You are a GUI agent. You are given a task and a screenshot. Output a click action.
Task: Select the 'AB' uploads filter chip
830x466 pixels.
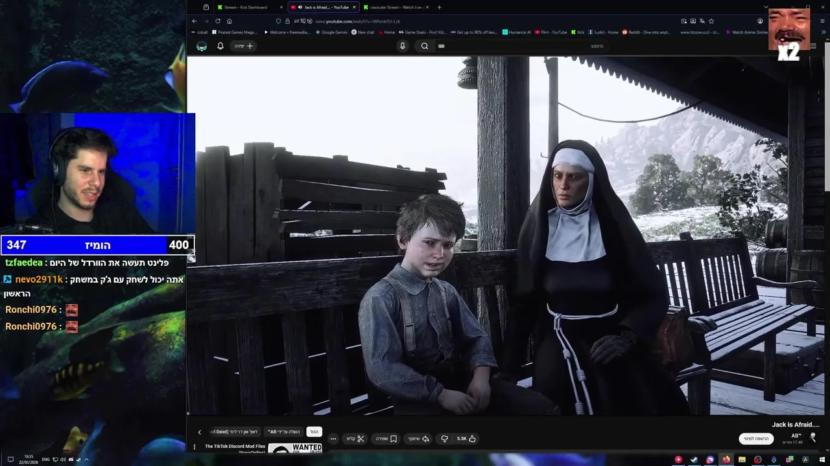tap(283, 432)
